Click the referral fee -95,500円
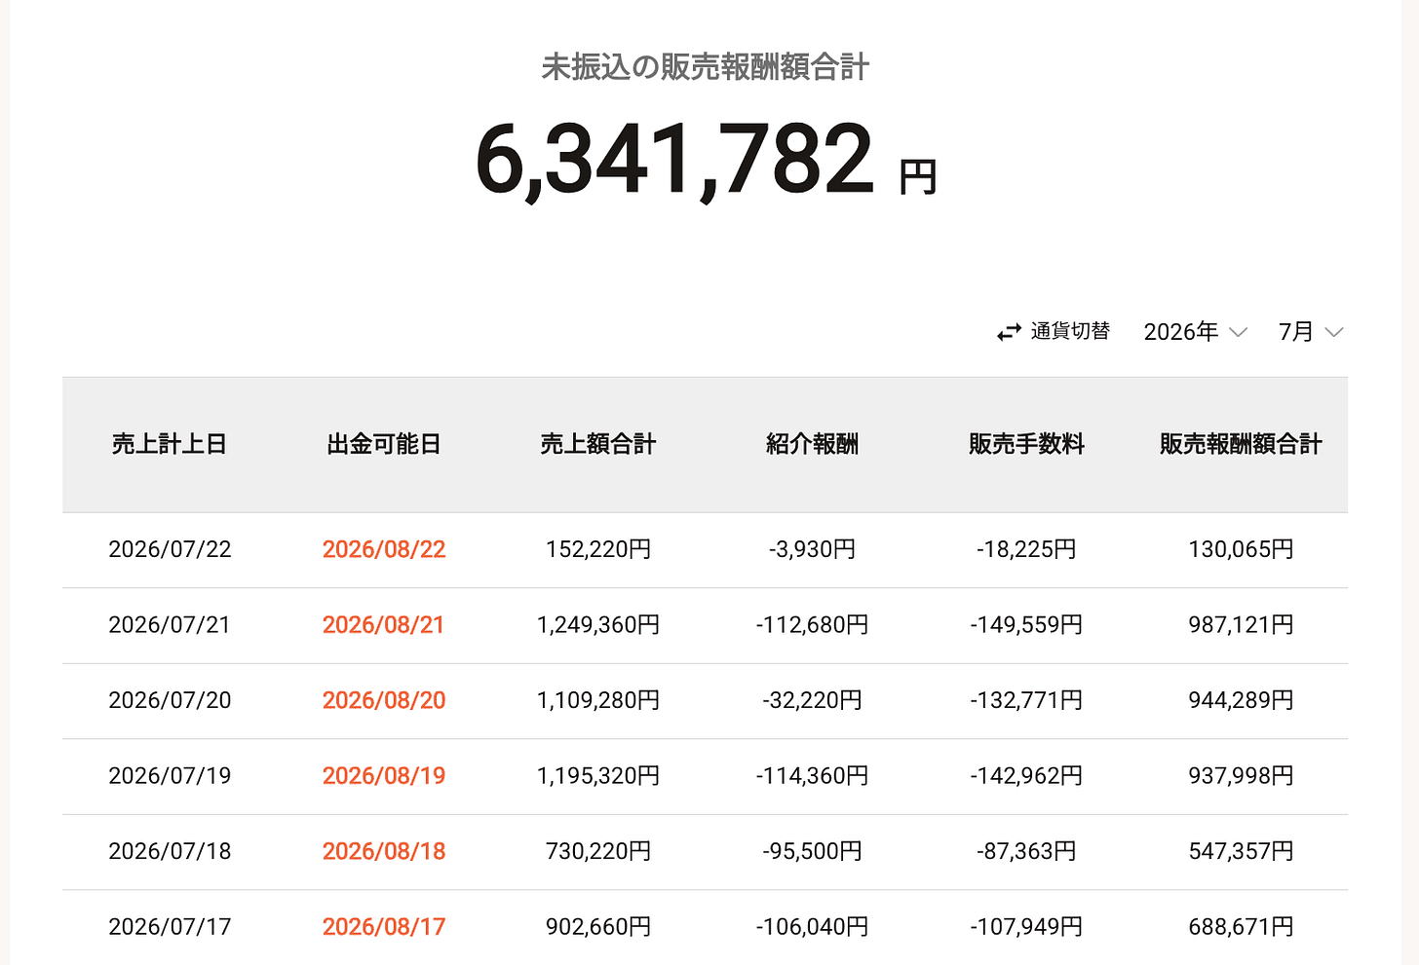This screenshot has height=965, width=1419. (x=813, y=851)
